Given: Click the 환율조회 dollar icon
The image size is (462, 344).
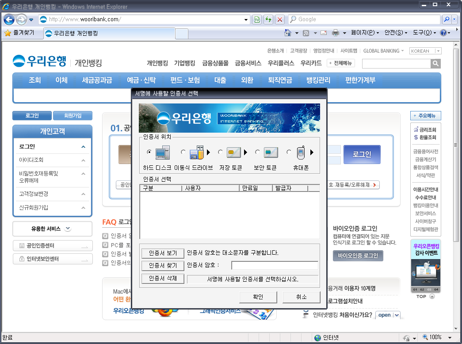Looking at the screenshot, I should pos(416,137).
